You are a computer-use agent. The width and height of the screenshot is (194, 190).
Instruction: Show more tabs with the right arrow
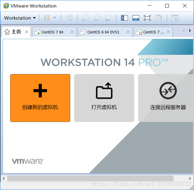click(190, 31)
